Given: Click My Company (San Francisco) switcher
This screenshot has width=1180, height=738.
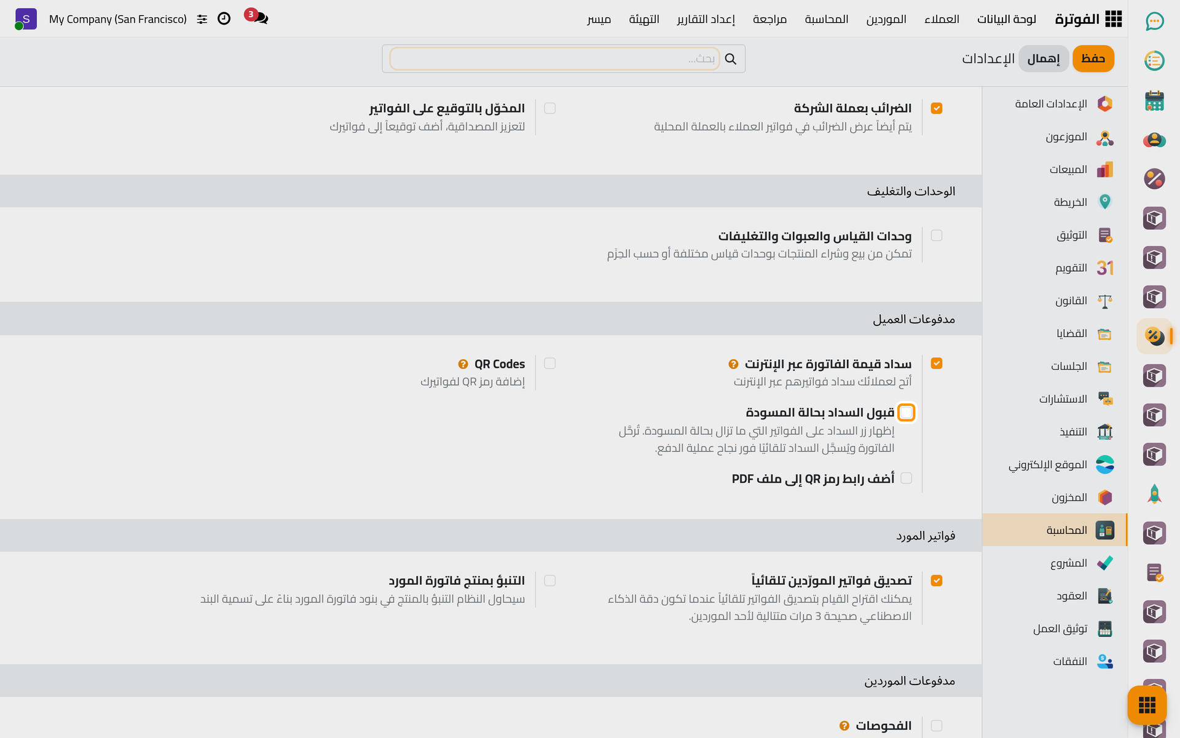Looking at the screenshot, I should click(x=118, y=19).
